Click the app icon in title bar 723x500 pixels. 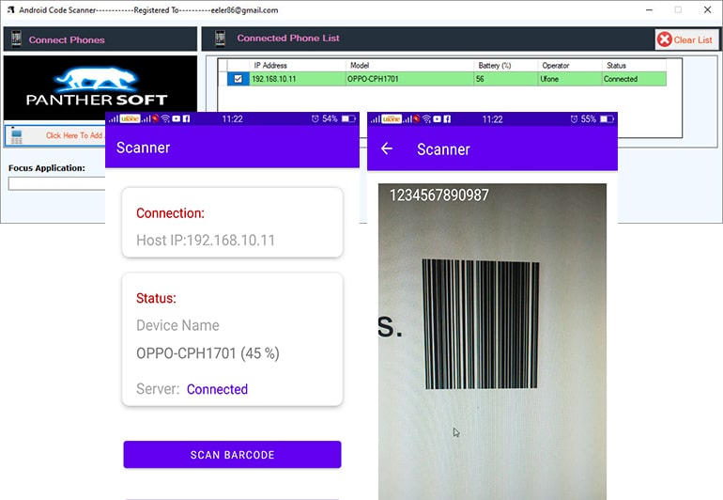tap(11, 9)
